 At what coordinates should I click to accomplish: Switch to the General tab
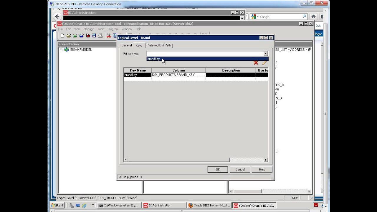[126, 45]
